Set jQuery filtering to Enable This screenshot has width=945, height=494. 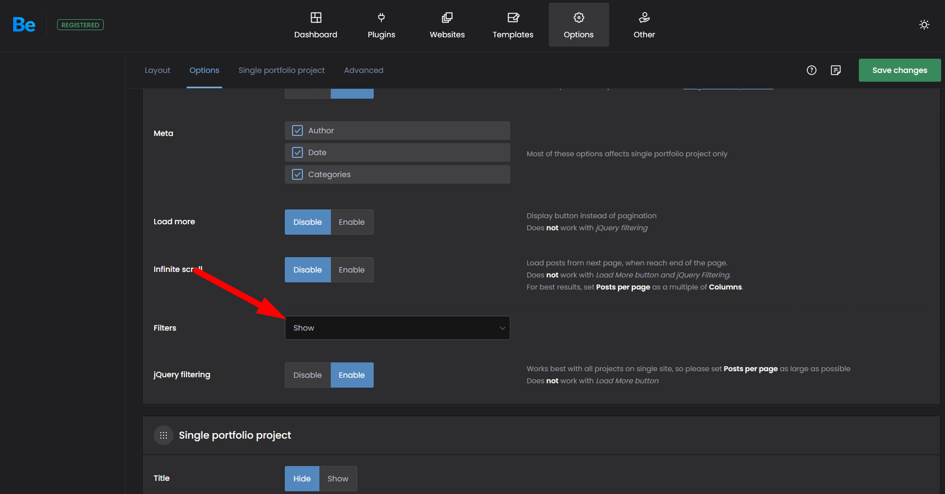coord(352,375)
